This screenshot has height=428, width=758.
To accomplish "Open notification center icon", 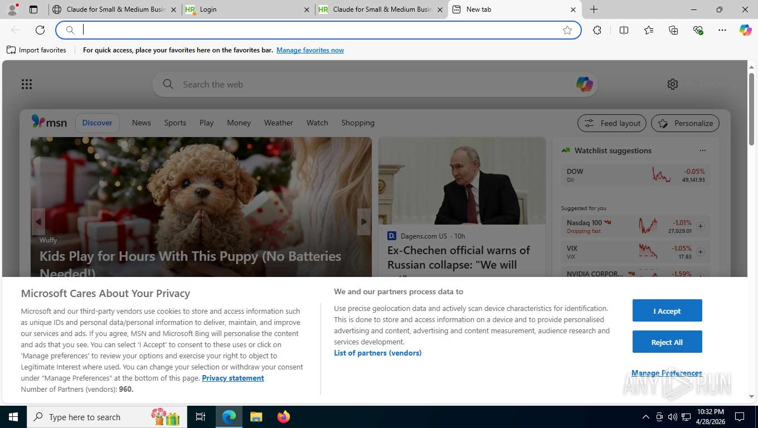I will click(x=740, y=417).
